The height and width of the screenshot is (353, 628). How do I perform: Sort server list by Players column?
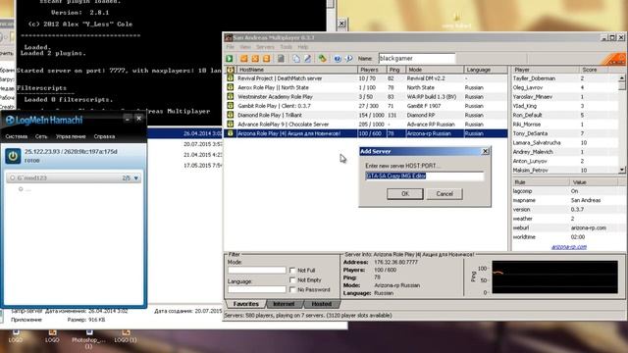click(x=372, y=70)
